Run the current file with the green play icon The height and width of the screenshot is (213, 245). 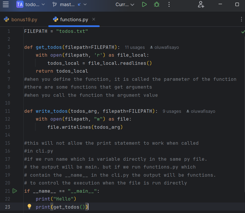pos(144,5)
